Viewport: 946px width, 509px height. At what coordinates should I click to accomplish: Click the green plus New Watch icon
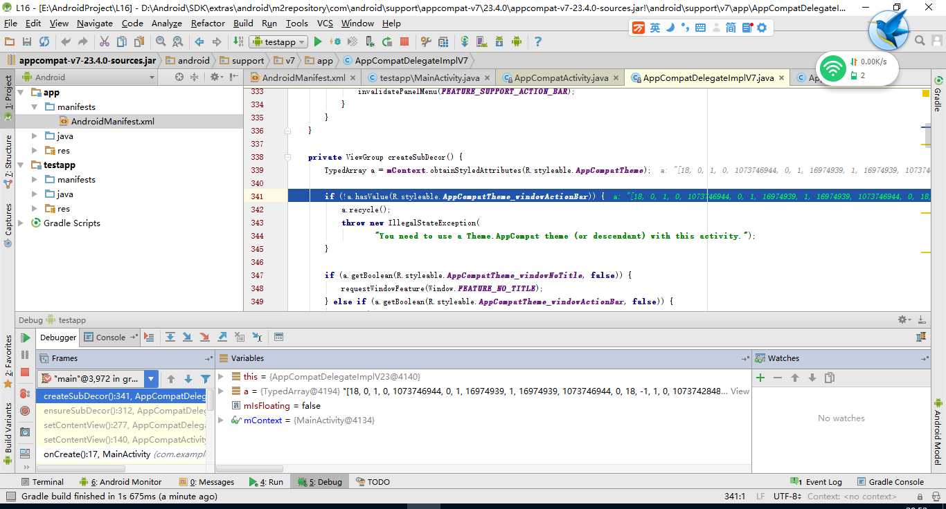click(x=760, y=378)
